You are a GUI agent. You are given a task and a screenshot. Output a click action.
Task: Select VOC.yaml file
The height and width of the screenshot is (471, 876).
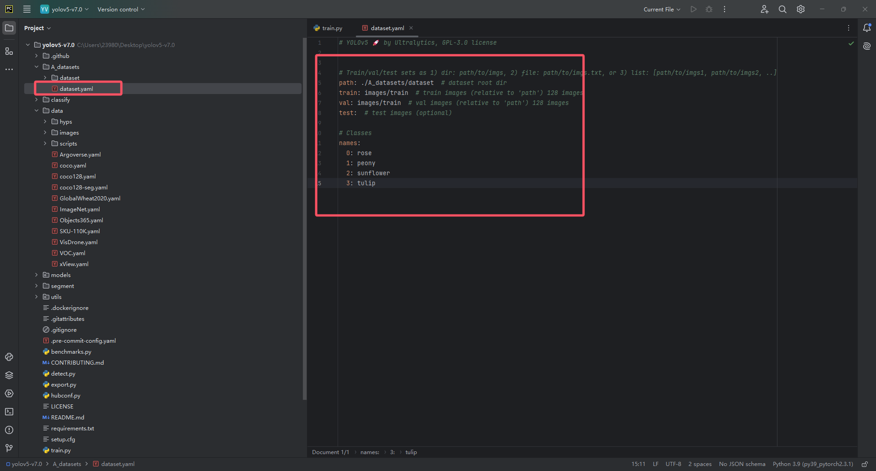tap(72, 253)
